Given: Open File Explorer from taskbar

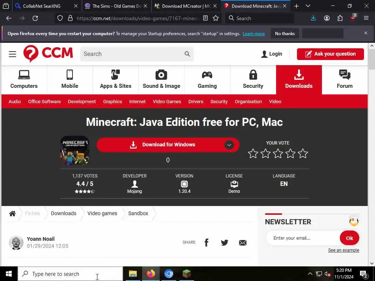Looking at the screenshot, I should point(133,274).
